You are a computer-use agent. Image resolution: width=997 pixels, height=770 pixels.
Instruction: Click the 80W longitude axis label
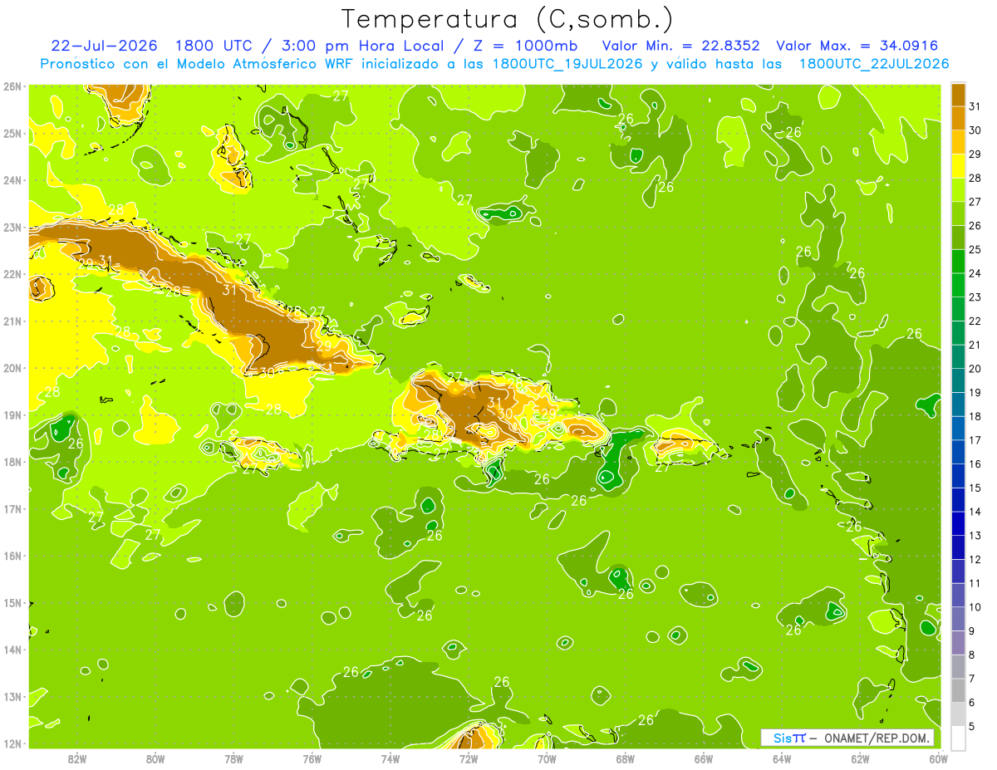[x=155, y=758]
